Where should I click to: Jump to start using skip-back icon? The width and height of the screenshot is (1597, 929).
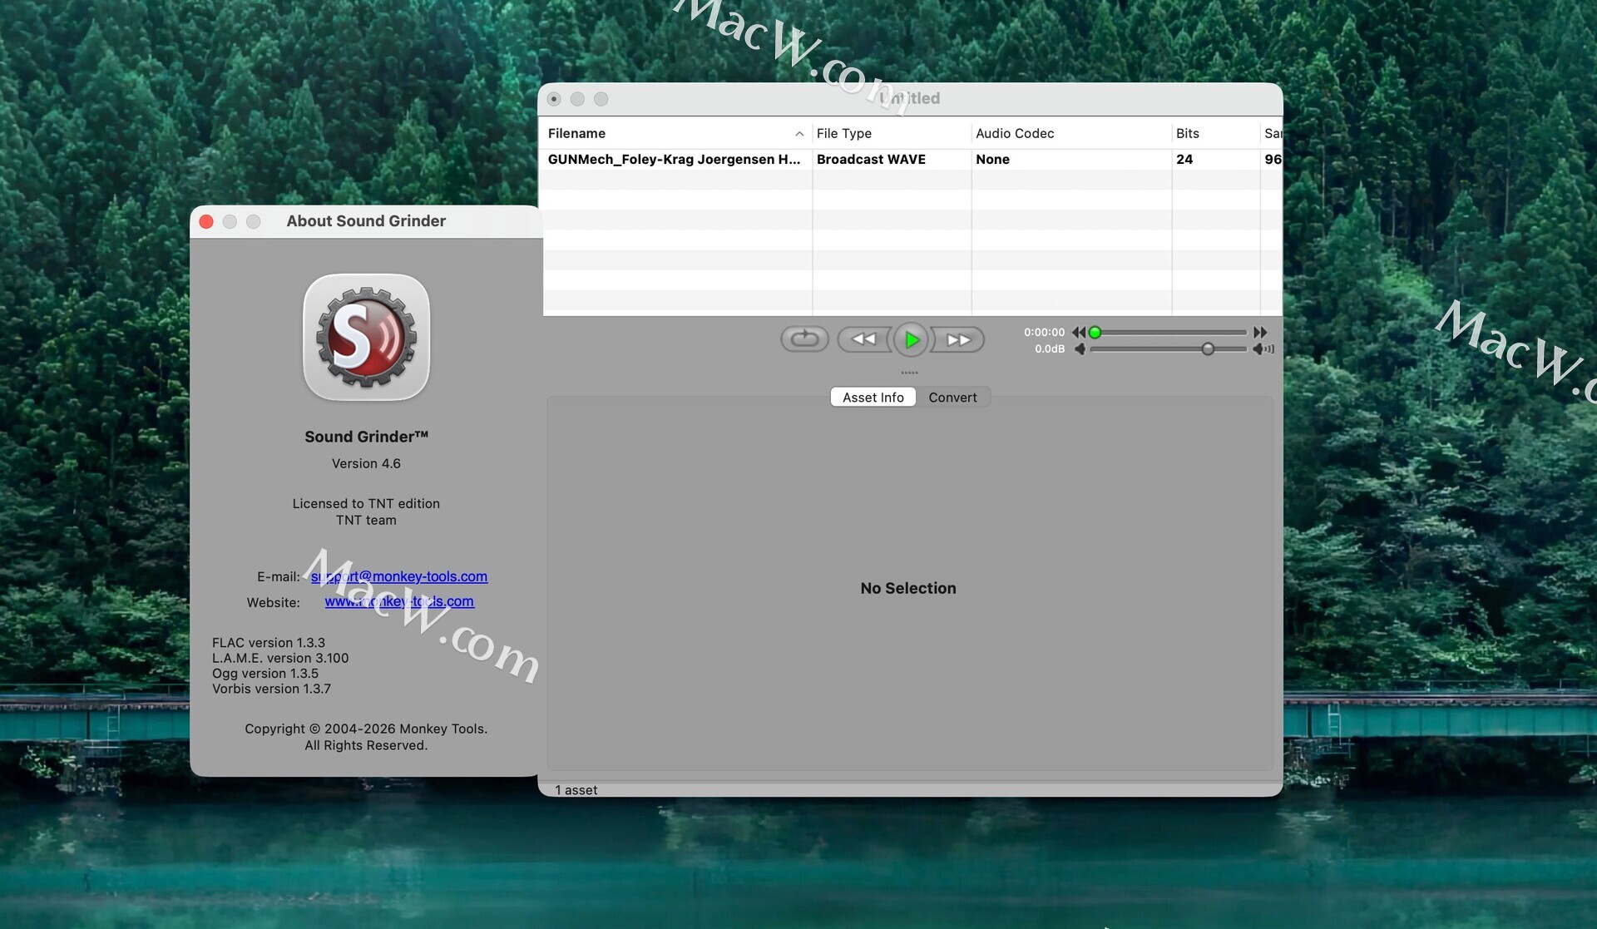coord(1079,333)
